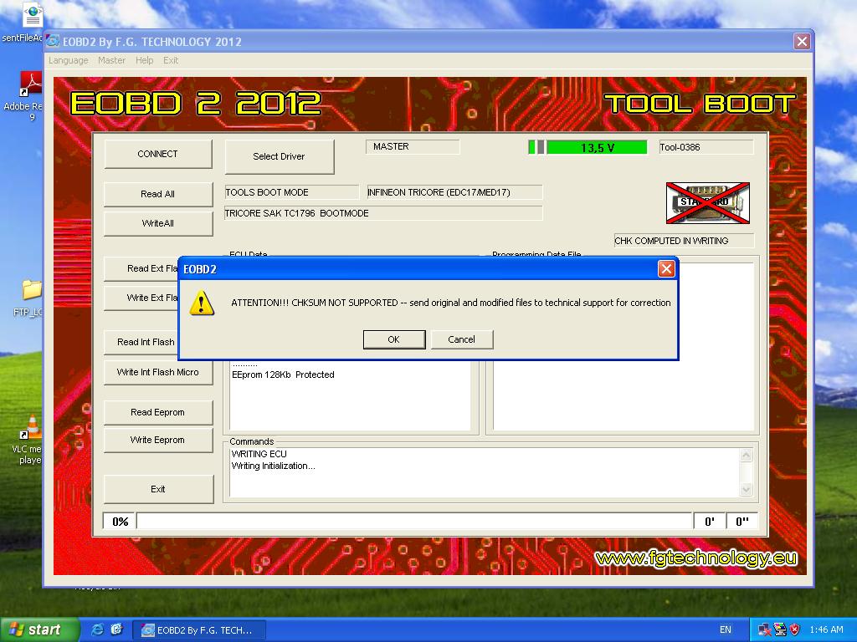Click the progress bar at bottom
The width and height of the screenshot is (857, 642).
[x=414, y=522]
